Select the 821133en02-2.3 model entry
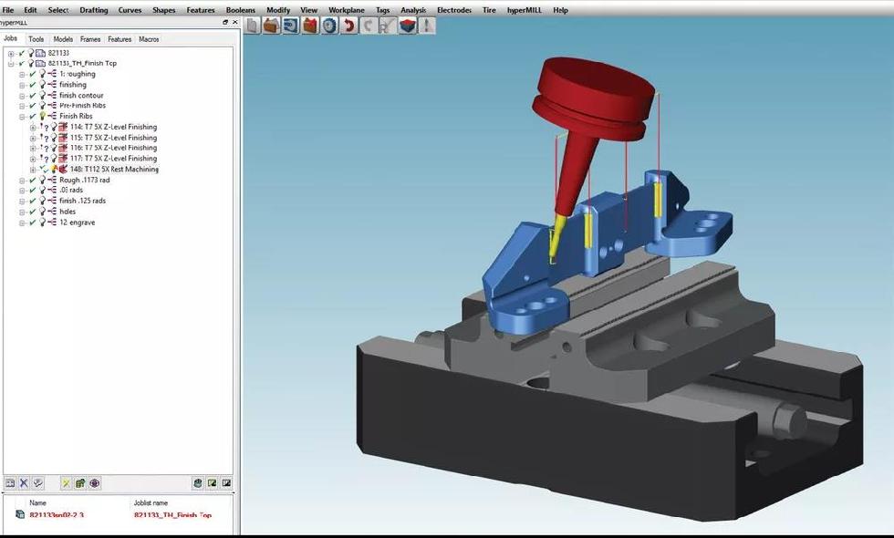894x538 pixels. (x=56, y=515)
